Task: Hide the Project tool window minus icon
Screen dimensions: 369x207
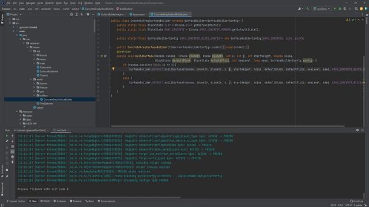Action: pos(93,14)
